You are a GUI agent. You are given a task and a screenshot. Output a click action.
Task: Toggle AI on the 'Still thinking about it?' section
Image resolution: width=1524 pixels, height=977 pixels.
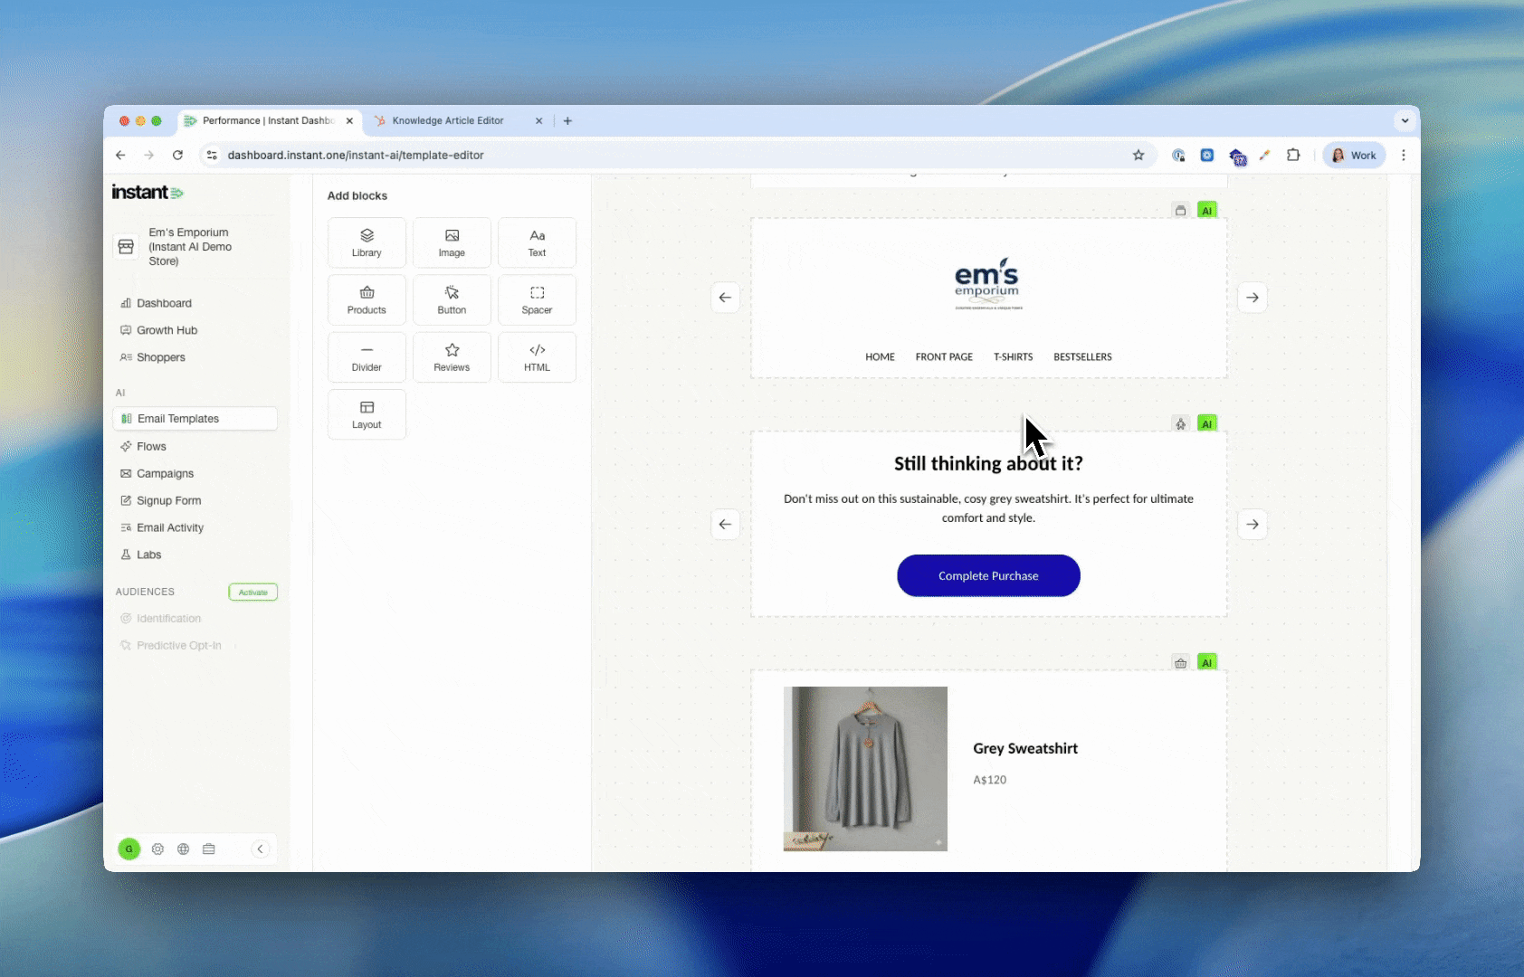[1207, 422]
